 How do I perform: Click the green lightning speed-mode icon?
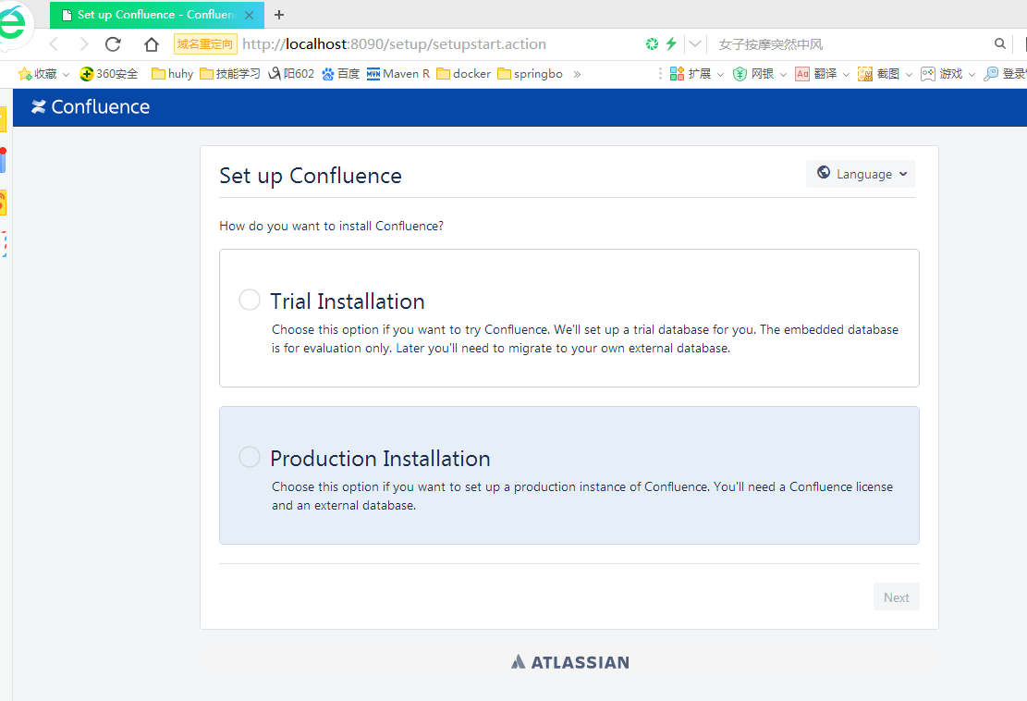(x=671, y=43)
